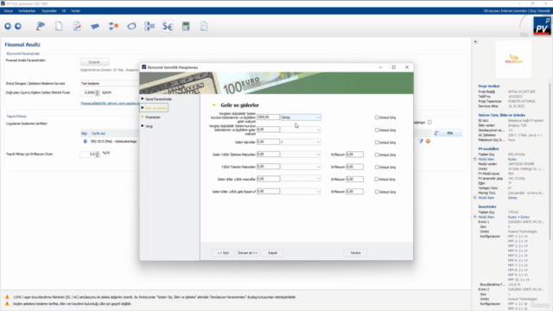Click the red delete tariff icon
Image resolution: width=553 pixels, height=311 pixels.
point(428,141)
